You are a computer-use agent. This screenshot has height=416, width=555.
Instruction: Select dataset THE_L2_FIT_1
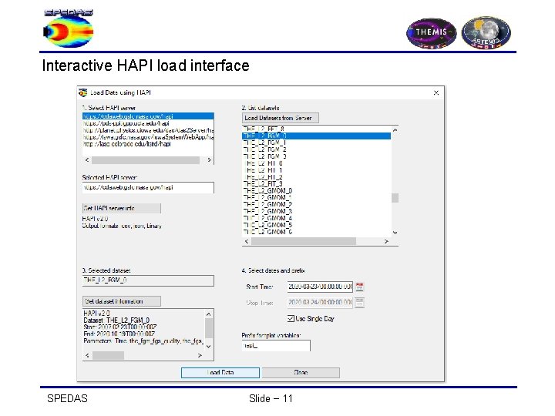pyautogui.click(x=317, y=170)
